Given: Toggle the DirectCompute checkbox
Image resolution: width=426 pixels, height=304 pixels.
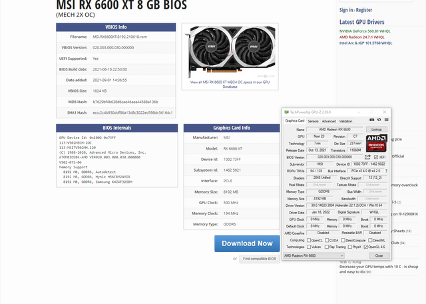Looking at the screenshot, I should click(x=343, y=240).
